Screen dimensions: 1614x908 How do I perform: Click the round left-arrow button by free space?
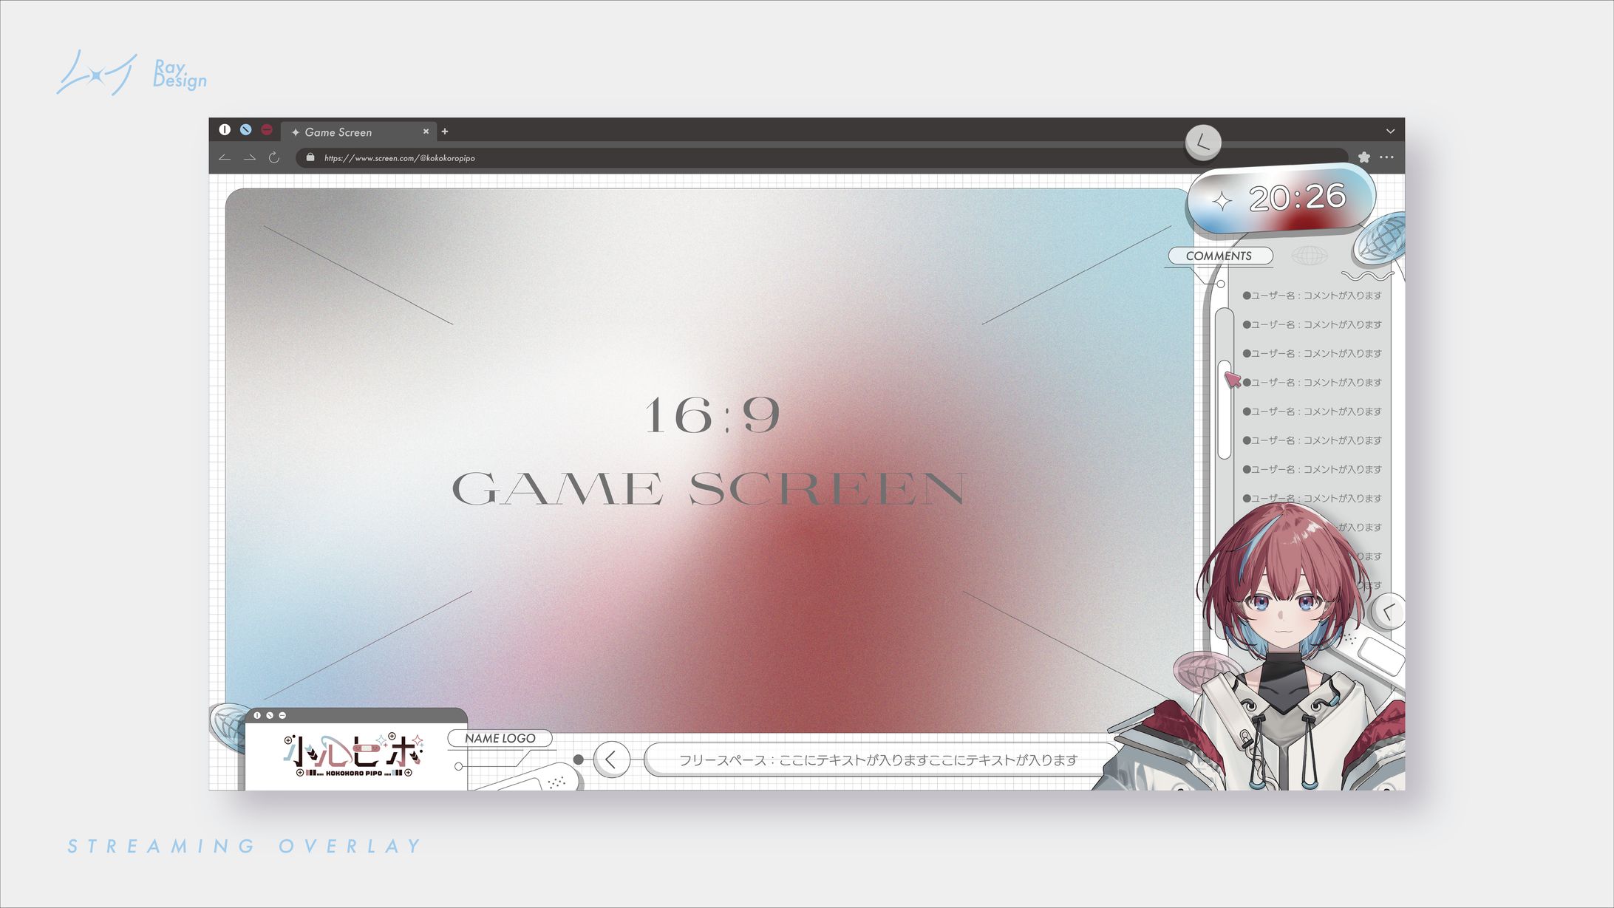[612, 759]
